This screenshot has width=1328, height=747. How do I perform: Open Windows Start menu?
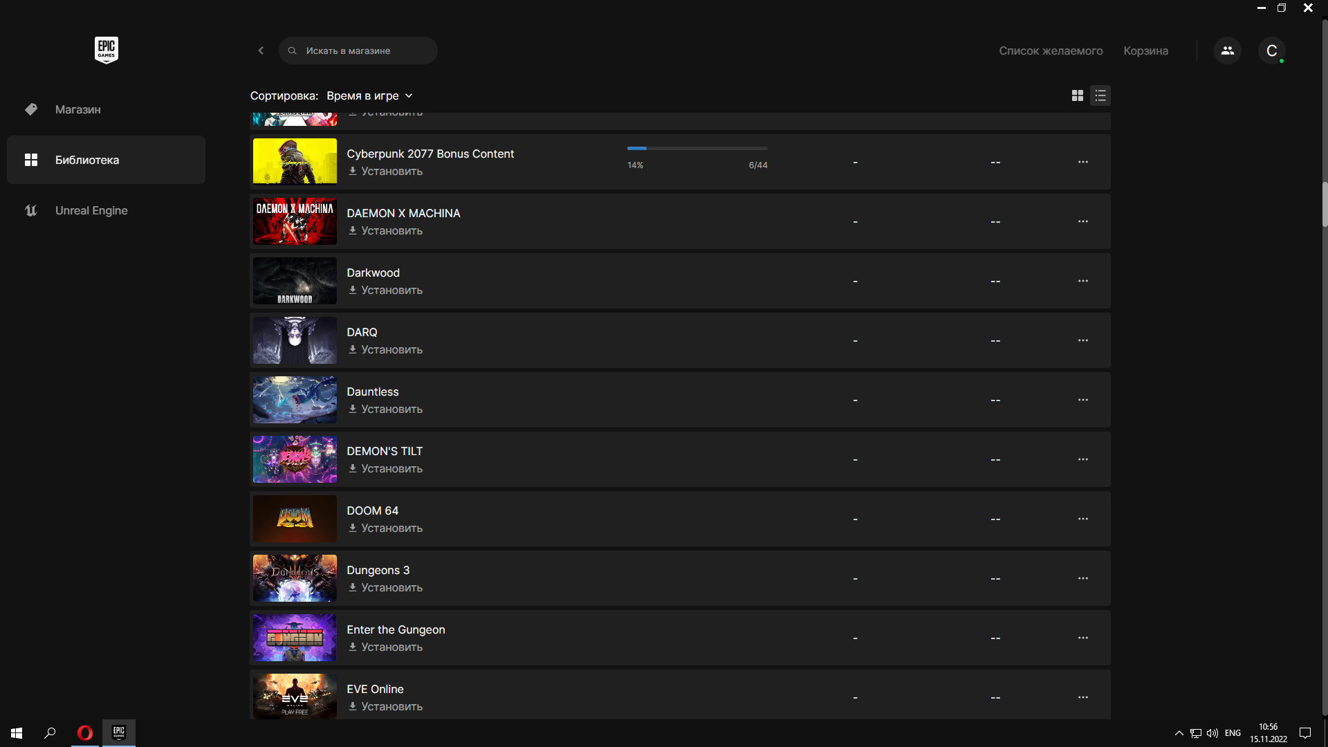[x=17, y=733]
